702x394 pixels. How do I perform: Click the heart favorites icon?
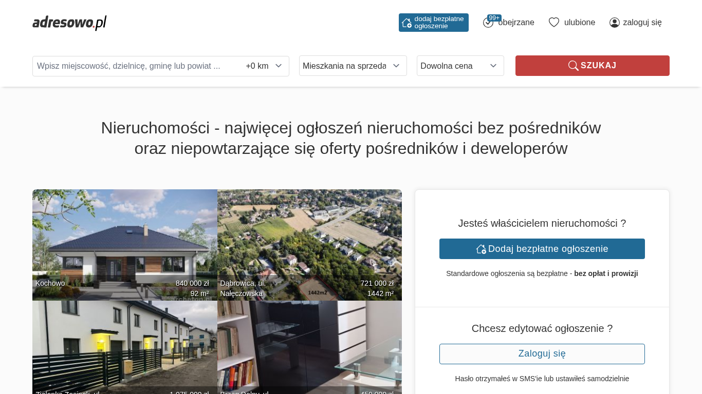pyautogui.click(x=553, y=23)
